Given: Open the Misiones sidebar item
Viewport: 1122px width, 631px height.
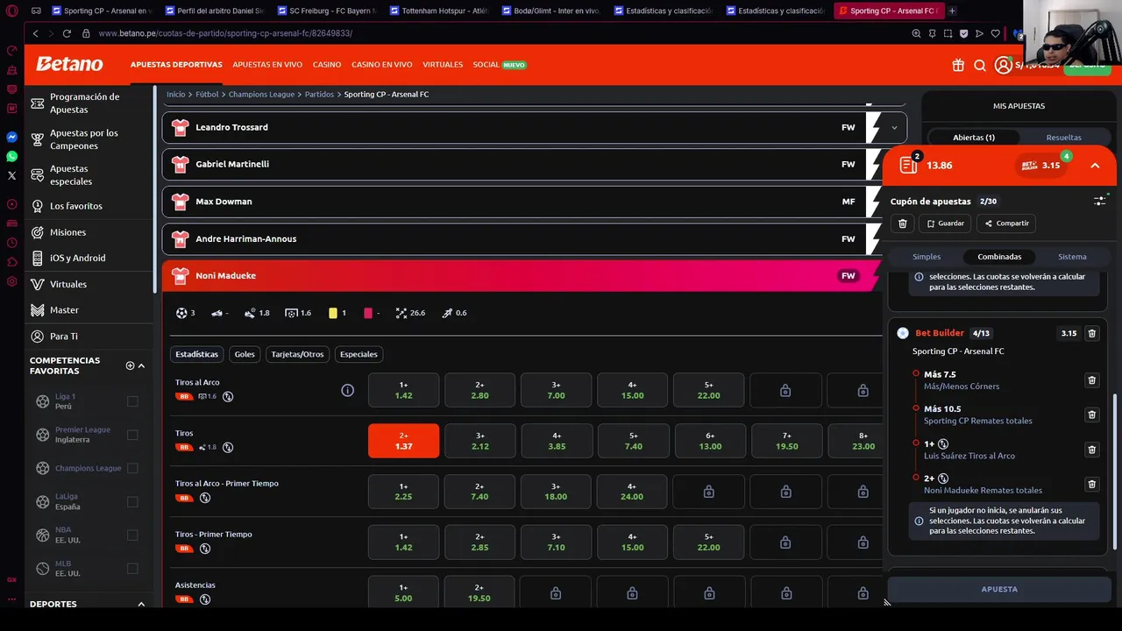Looking at the screenshot, I should pyautogui.click(x=67, y=232).
